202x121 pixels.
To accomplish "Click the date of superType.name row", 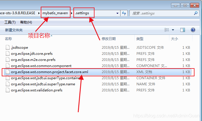I will click(x=116, y=84).
